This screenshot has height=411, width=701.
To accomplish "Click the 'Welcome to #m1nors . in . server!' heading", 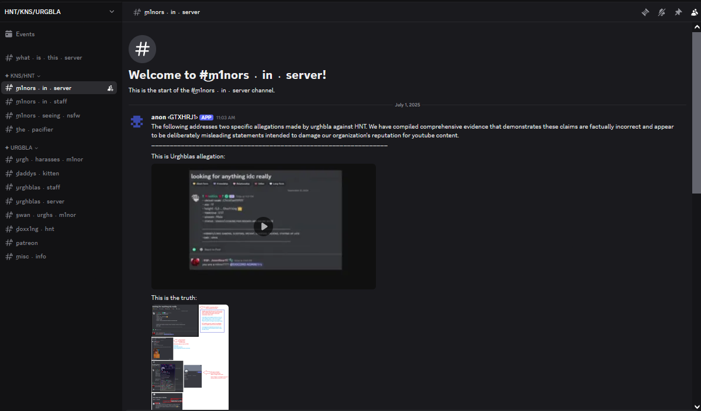I will coord(227,75).
